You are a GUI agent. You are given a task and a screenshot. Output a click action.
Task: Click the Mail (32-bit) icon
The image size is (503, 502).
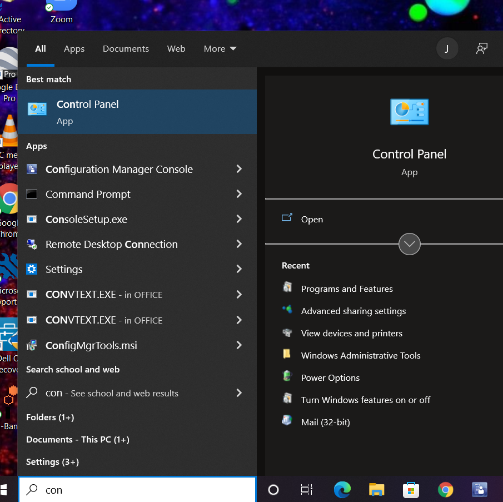tap(287, 420)
